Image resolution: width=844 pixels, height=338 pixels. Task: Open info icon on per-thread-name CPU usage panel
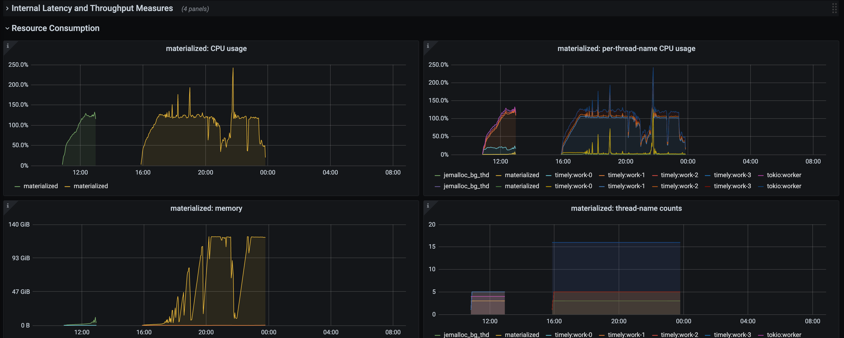(x=428, y=46)
